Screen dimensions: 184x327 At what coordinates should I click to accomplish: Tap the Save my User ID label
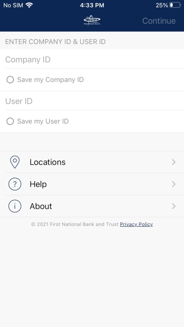(43, 121)
